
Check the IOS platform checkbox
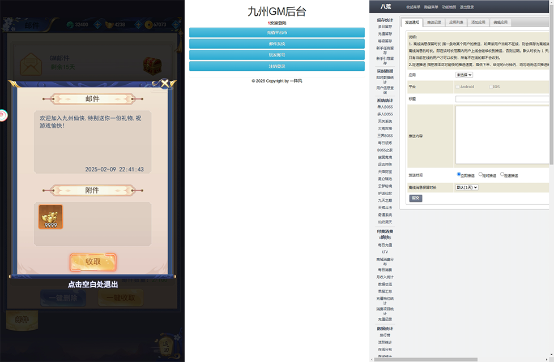click(491, 87)
